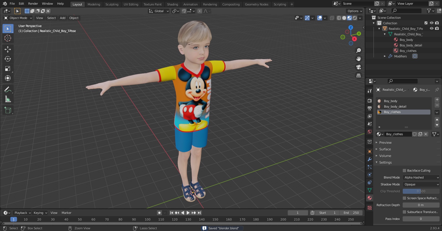The width and height of the screenshot is (442, 231).
Task: Open the Scene properties tab
Action: pos(370,124)
